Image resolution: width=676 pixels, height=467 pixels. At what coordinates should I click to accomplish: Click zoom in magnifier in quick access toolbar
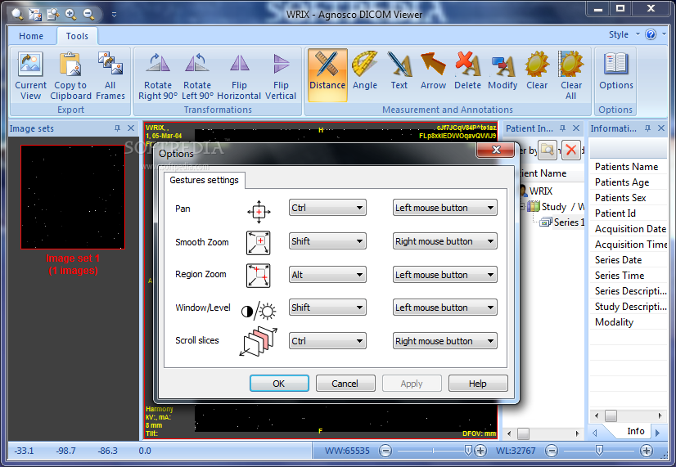click(70, 14)
